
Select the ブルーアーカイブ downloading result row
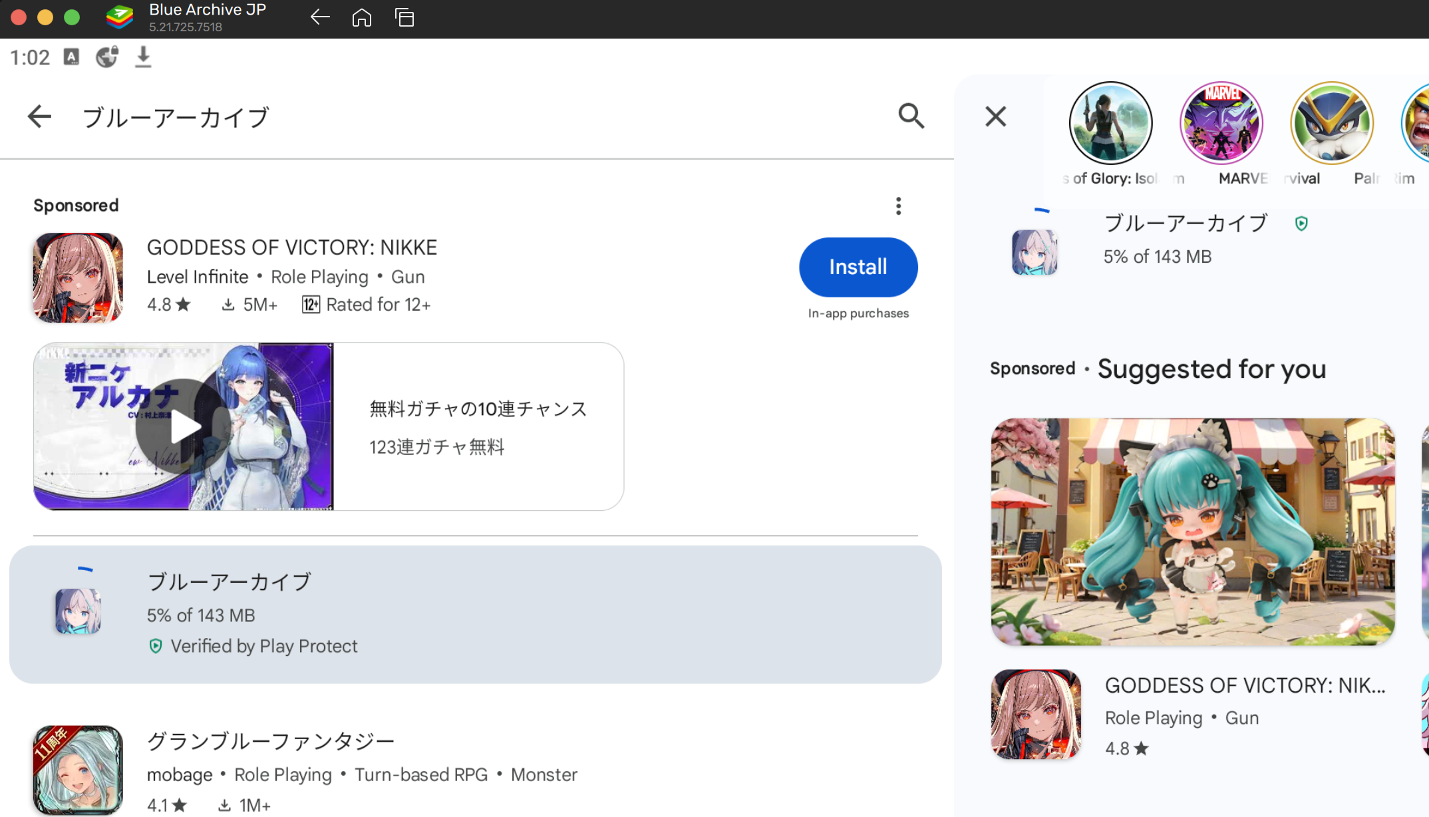(x=476, y=614)
